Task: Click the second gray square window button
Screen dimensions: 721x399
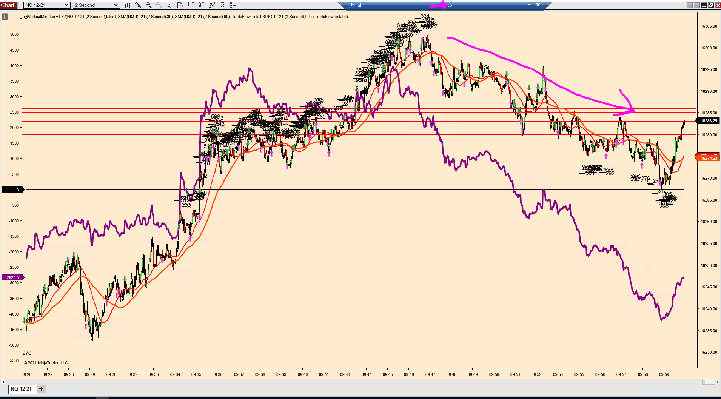Action: (697, 5)
